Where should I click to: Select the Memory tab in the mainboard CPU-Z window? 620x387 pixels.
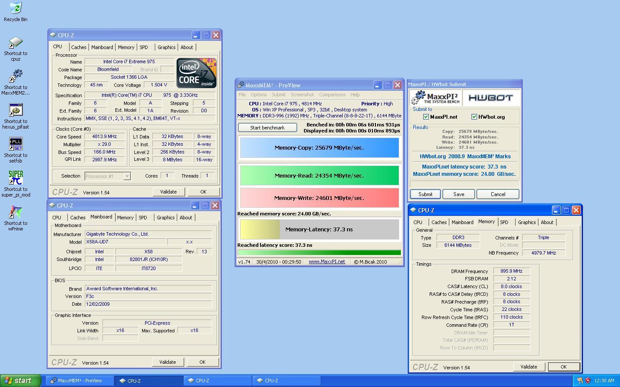click(x=125, y=218)
